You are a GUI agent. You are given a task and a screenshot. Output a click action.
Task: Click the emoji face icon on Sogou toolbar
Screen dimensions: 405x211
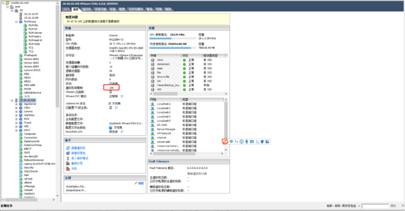[x=242, y=141]
